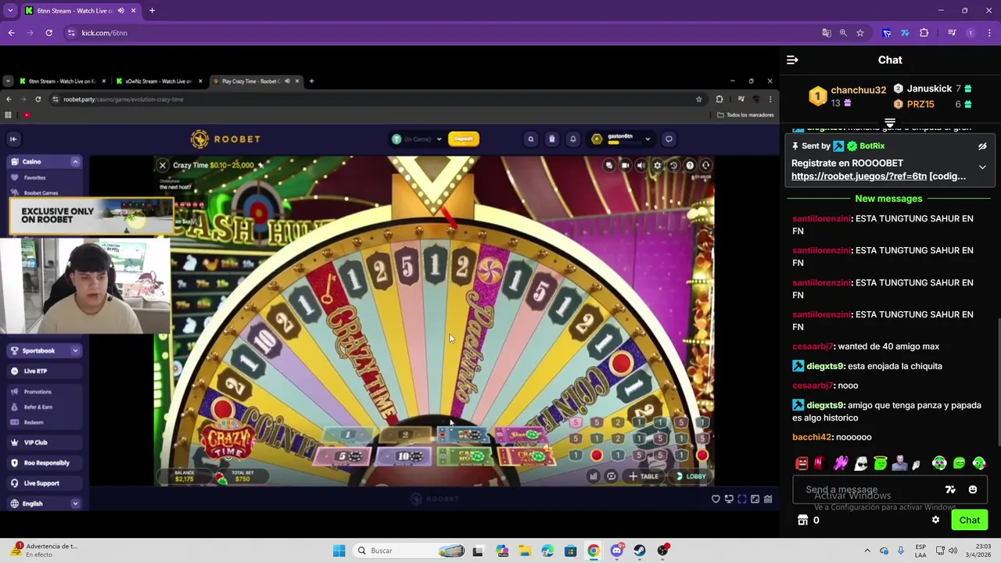
Task: Open the 7TV browser extension
Action: [905, 33]
